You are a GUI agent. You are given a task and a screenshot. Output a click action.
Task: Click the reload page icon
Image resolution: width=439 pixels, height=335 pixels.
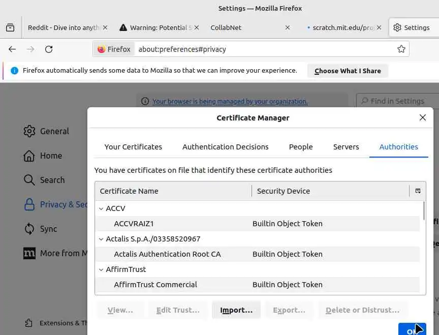point(49,49)
